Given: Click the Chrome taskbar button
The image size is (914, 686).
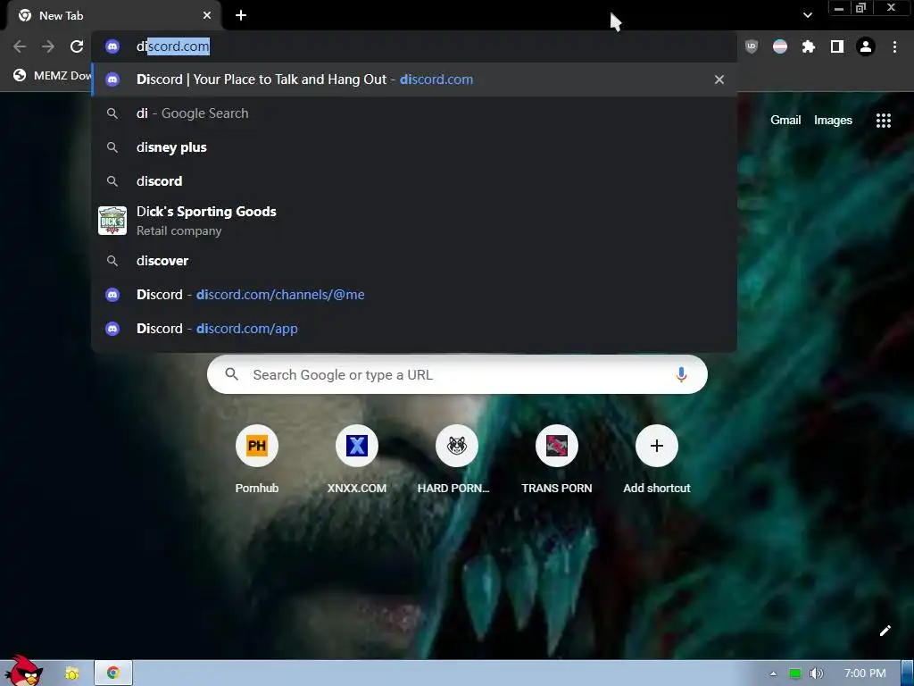Looking at the screenshot, I should coord(113,673).
